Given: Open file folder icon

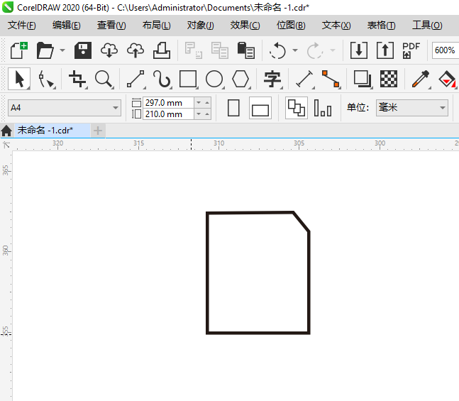Looking at the screenshot, I should click(45, 50).
